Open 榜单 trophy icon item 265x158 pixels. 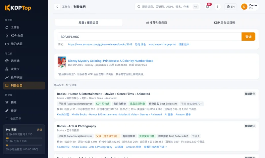pos(24,102)
